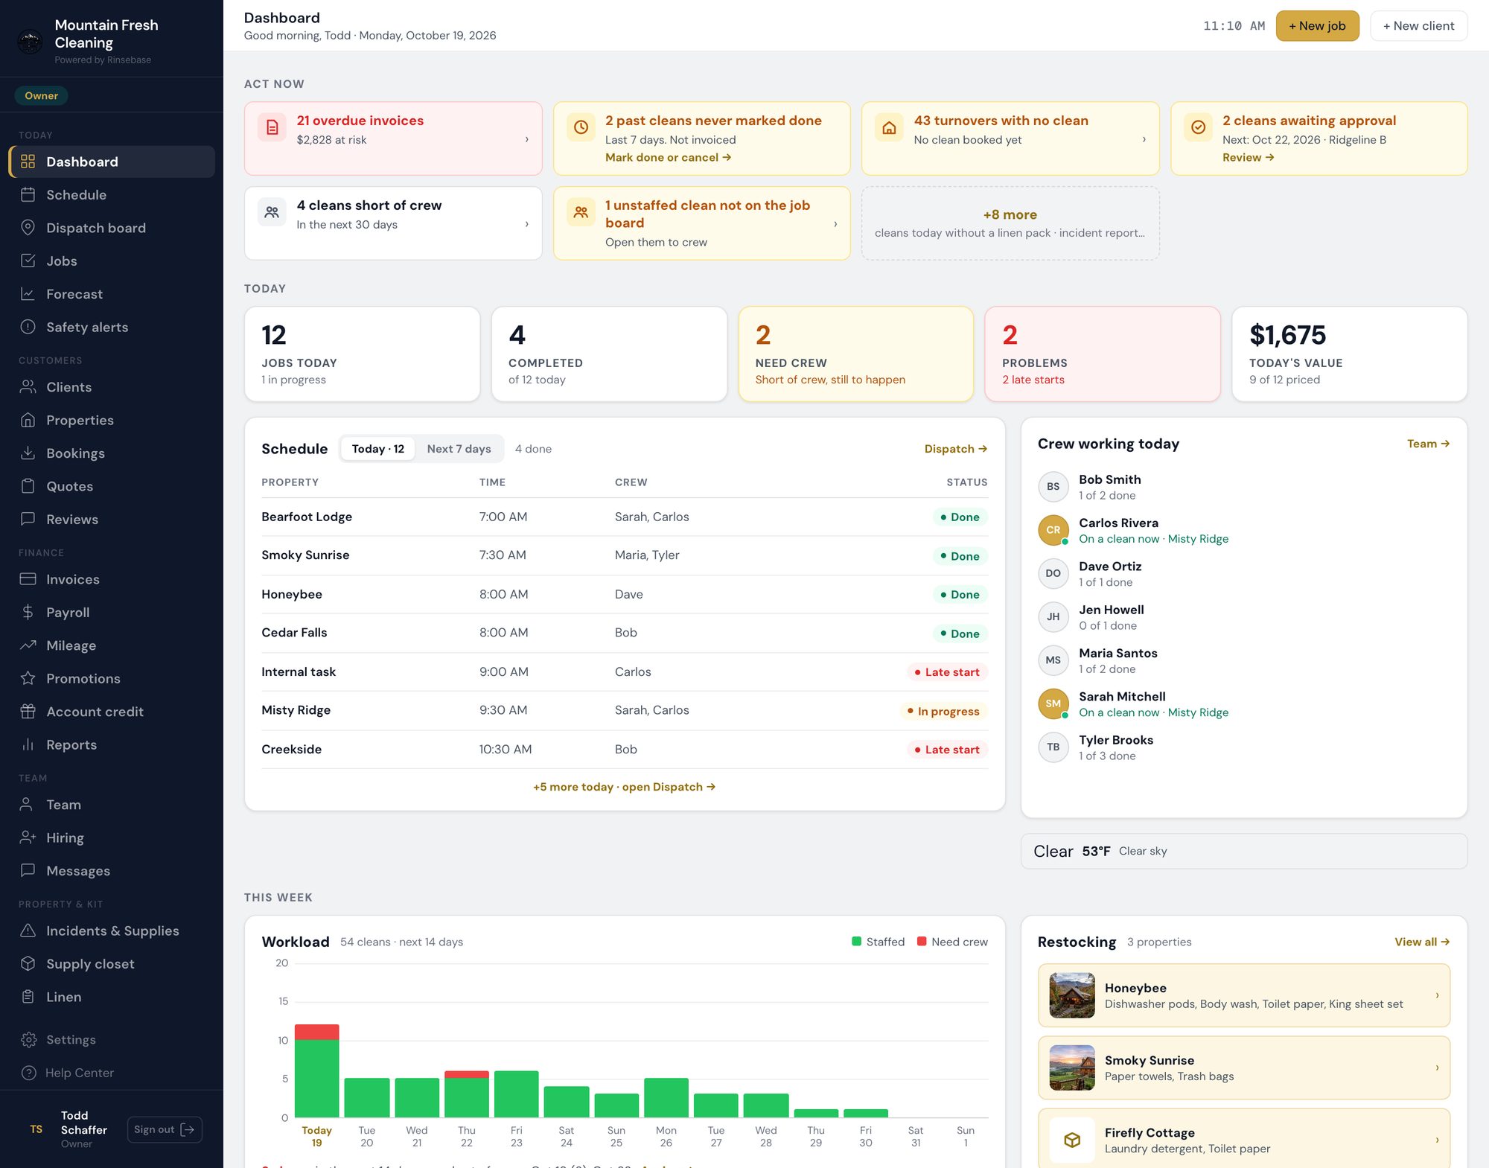Click the Jobs checkbox icon in sidebar
Image resolution: width=1489 pixels, height=1168 pixels.
coord(28,261)
